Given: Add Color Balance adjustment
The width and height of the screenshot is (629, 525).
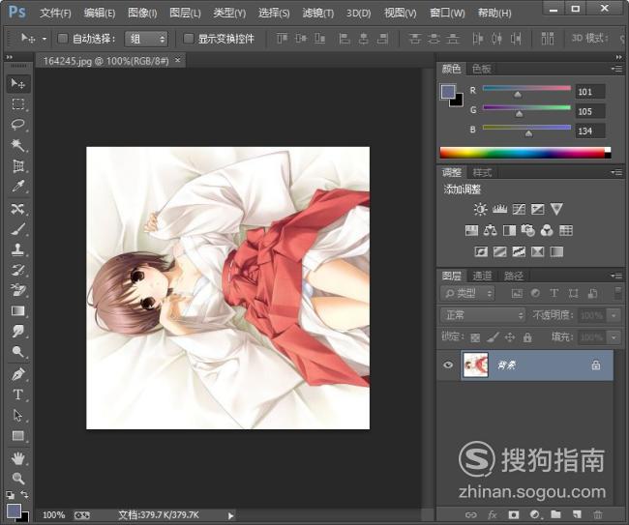Looking at the screenshot, I should [491, 230].
